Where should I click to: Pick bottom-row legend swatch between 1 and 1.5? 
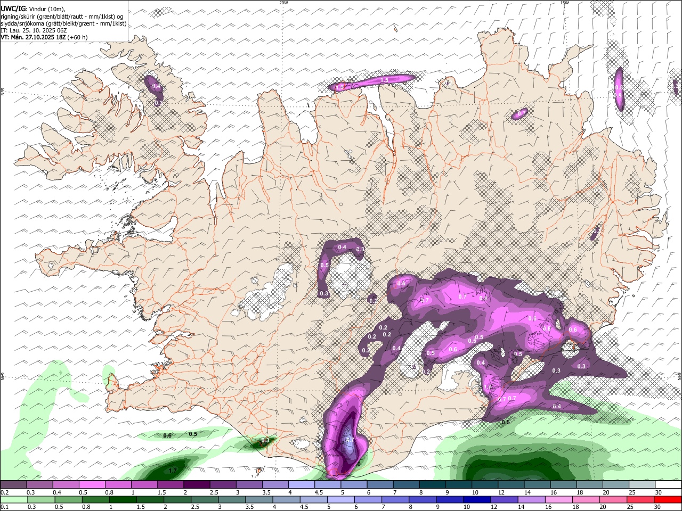pyautogui.click(x=122, y=499)
